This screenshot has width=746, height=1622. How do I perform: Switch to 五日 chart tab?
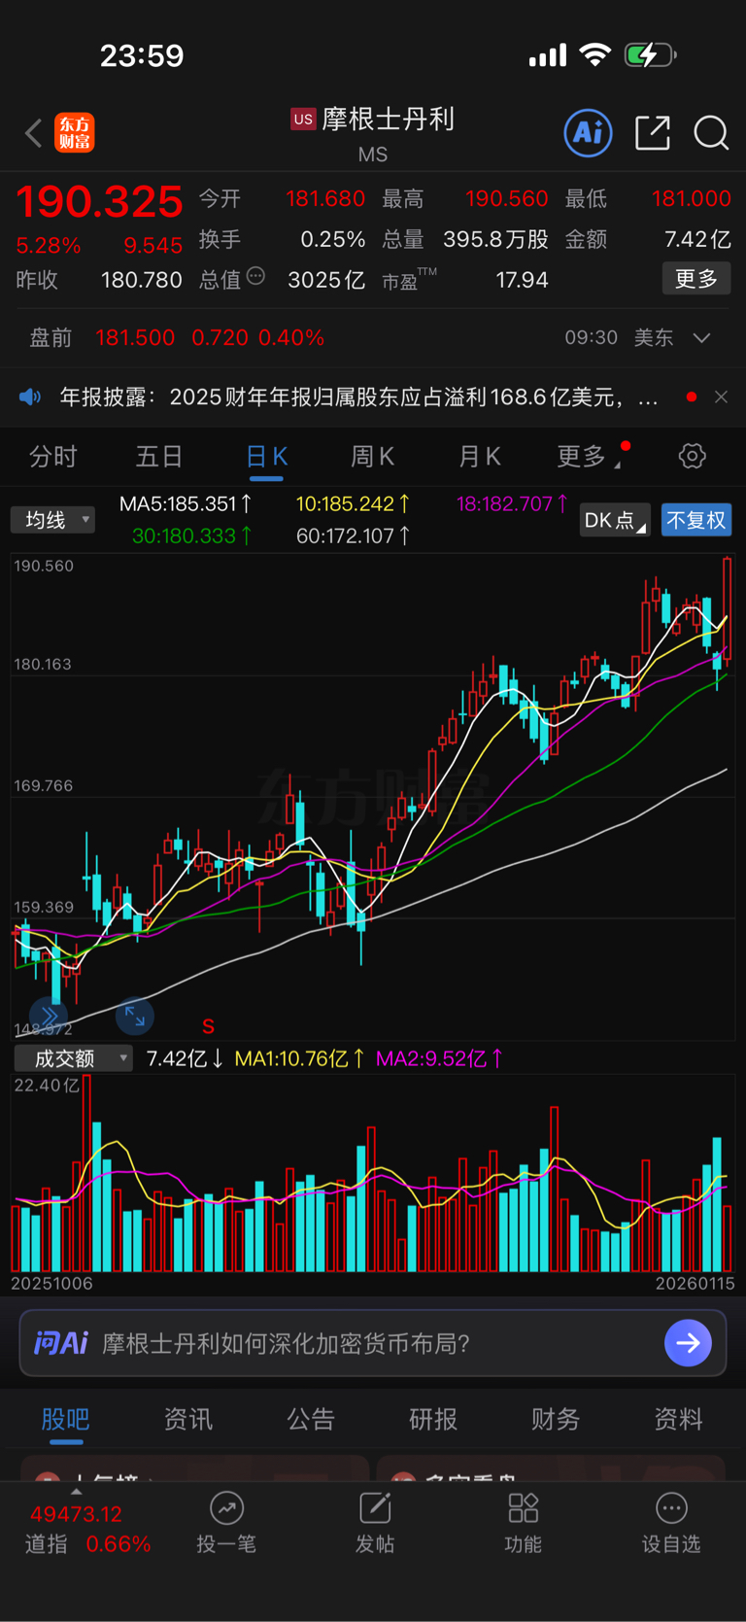tap(159, 456)
